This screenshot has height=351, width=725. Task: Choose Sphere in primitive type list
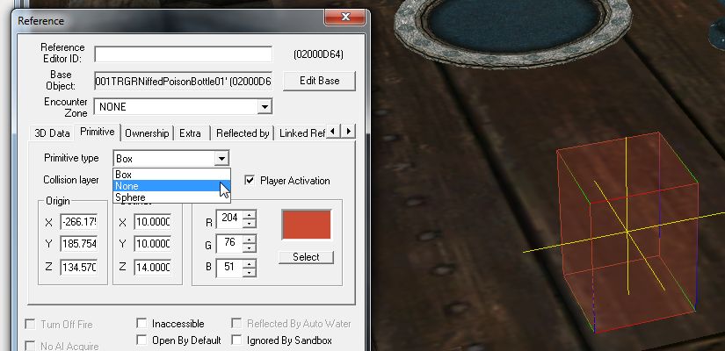(171, 197)
